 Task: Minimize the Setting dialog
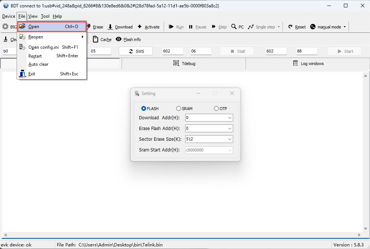(x=198, y=93)
